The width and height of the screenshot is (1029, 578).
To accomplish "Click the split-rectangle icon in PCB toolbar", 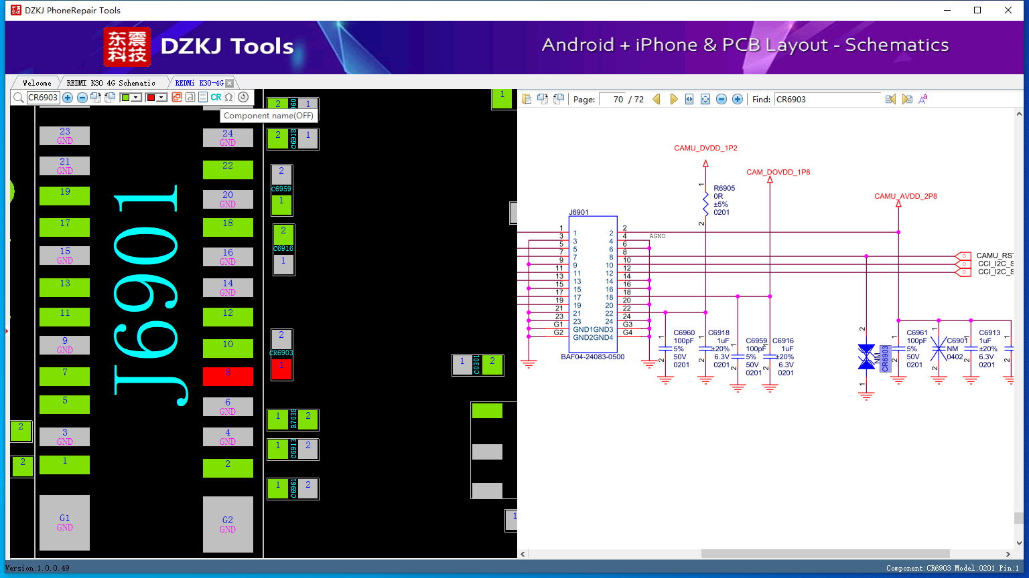I will pos(203,98).
